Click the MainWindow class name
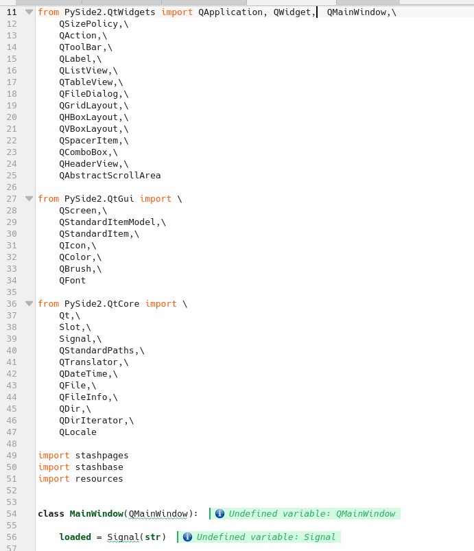 97,514
